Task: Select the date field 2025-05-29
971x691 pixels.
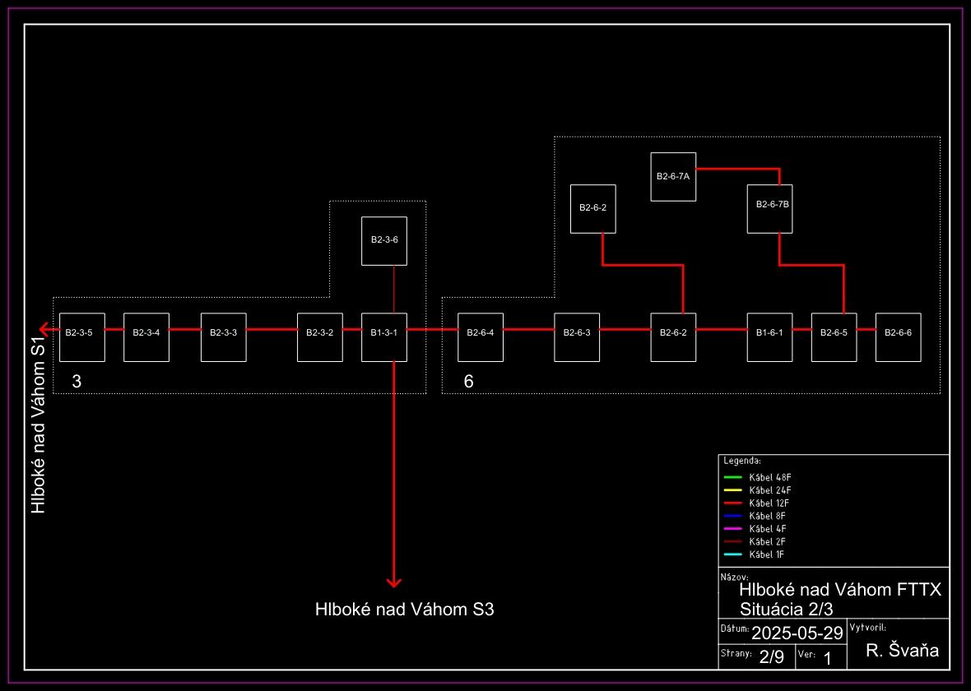Action: pyautogui.click(x=797, y=633)
